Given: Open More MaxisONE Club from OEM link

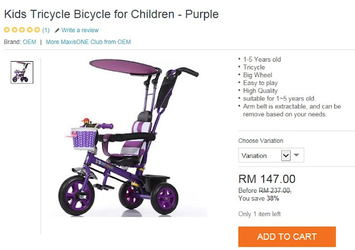Looking at the screenshot, I should point(88,42).
